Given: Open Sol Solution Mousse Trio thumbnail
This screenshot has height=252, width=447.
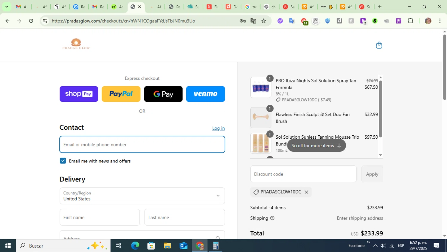Looking at the screenshot, I should pos(261,143).
